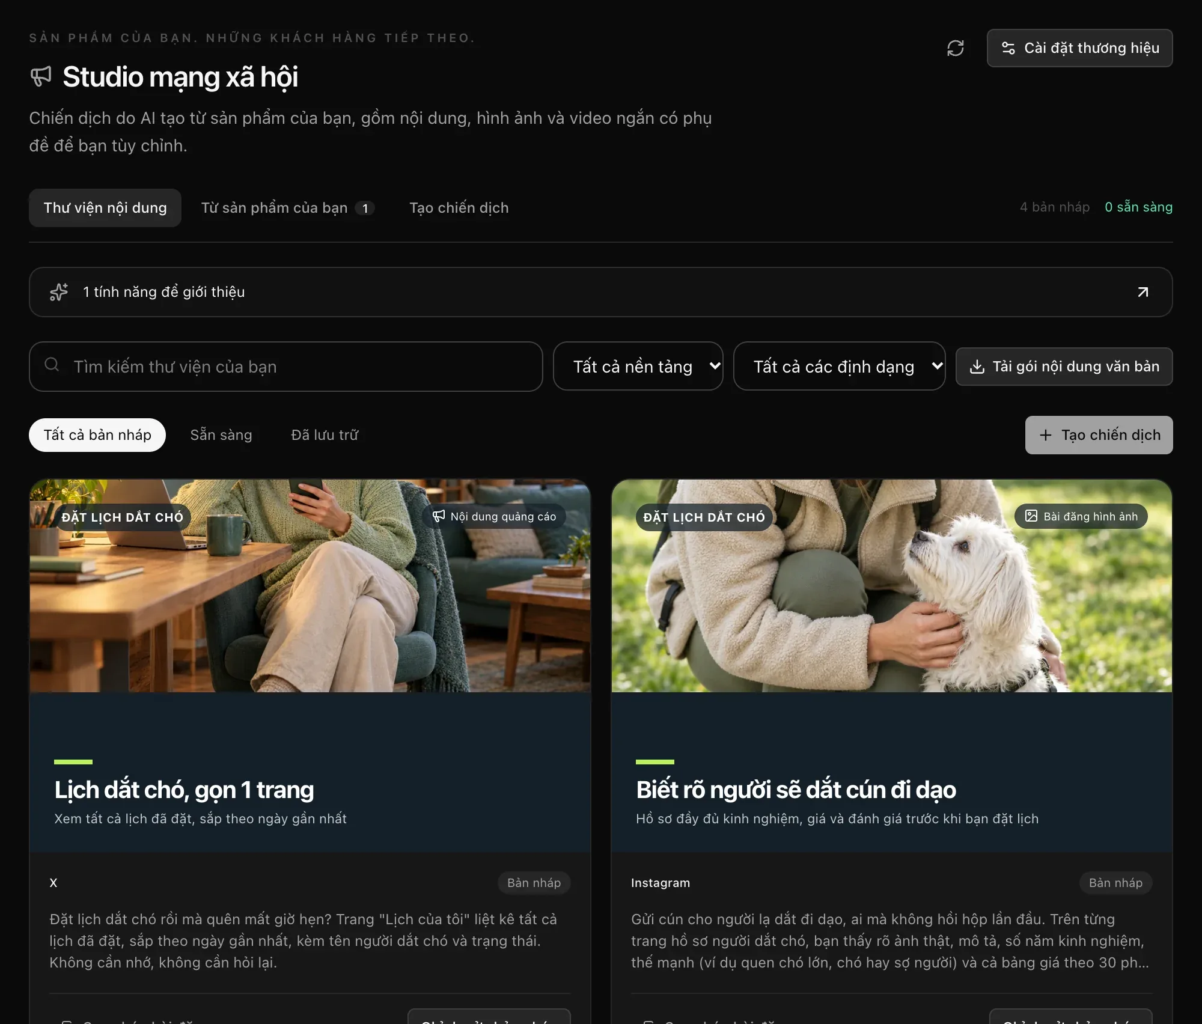The image size is (1202, 1024).
Task: Click the Instagram platform label
Action: pyautogui.click(x=660, y=883)
